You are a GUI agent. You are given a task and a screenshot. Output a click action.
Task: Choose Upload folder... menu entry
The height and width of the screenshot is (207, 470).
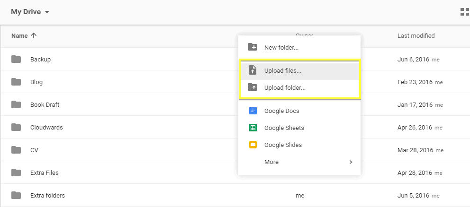point(285,87)
